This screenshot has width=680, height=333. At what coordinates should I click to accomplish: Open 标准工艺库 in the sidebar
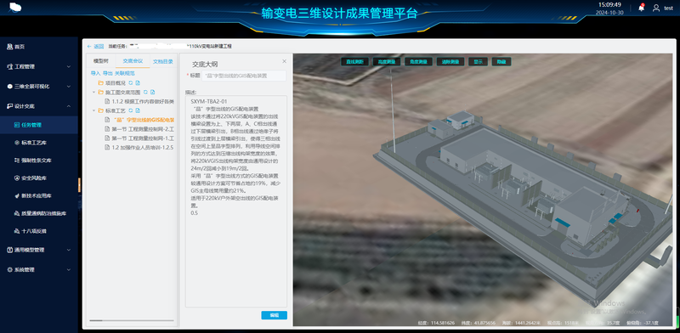34,143
